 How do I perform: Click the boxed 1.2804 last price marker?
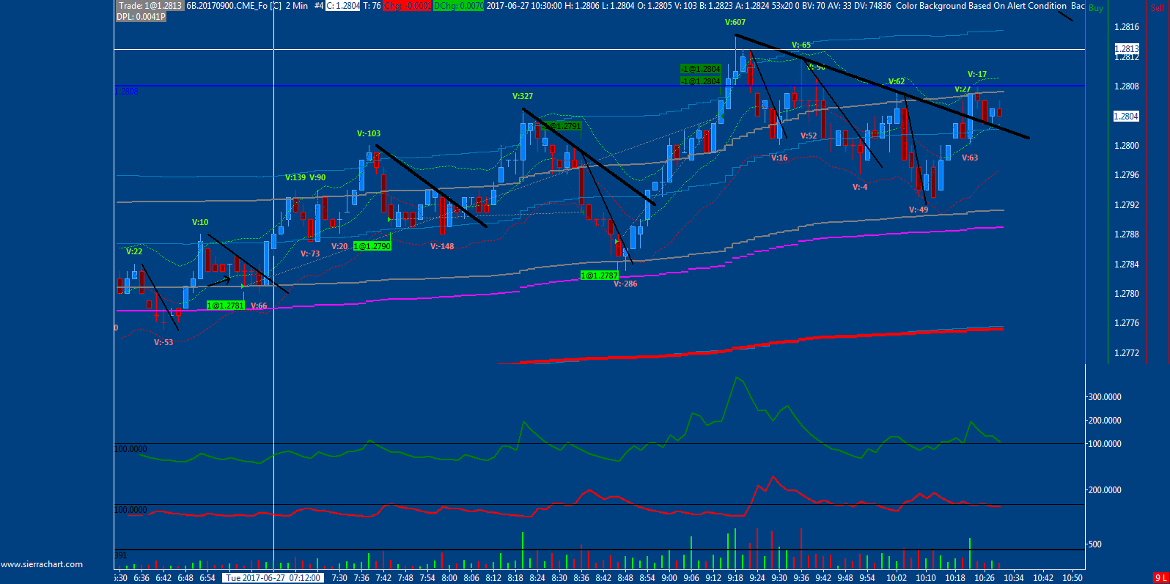click(x=1126, y=116)
